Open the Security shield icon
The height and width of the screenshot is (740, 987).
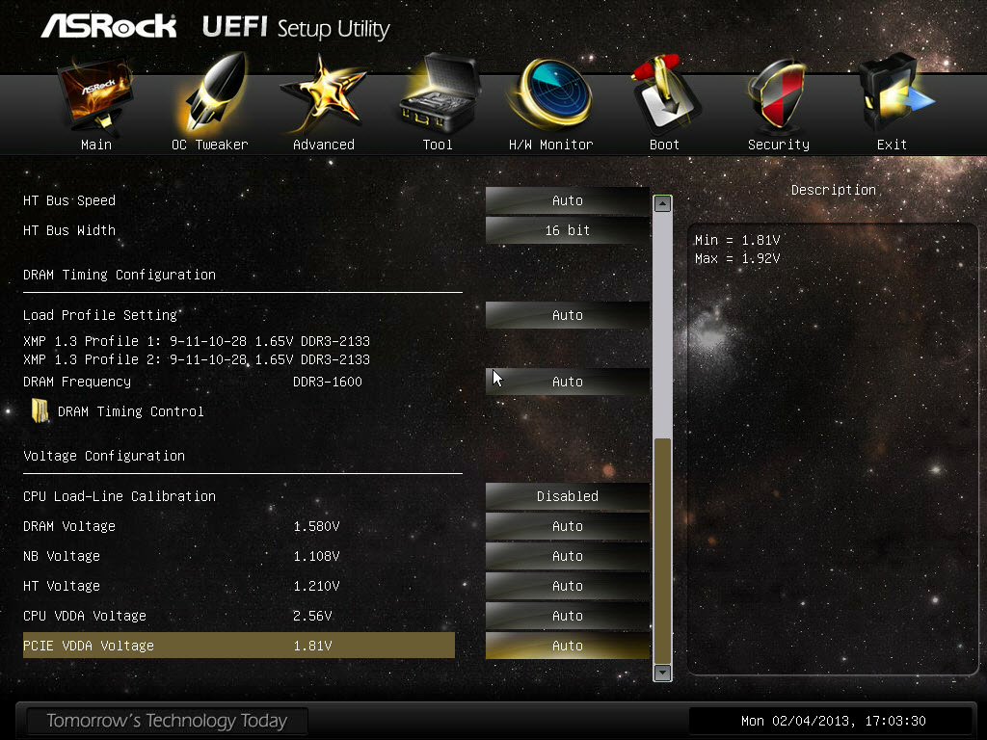778,94
